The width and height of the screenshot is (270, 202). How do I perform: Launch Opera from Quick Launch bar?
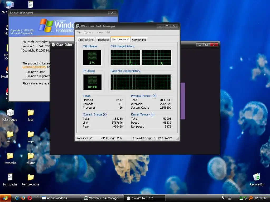click(x=30, y=198)
